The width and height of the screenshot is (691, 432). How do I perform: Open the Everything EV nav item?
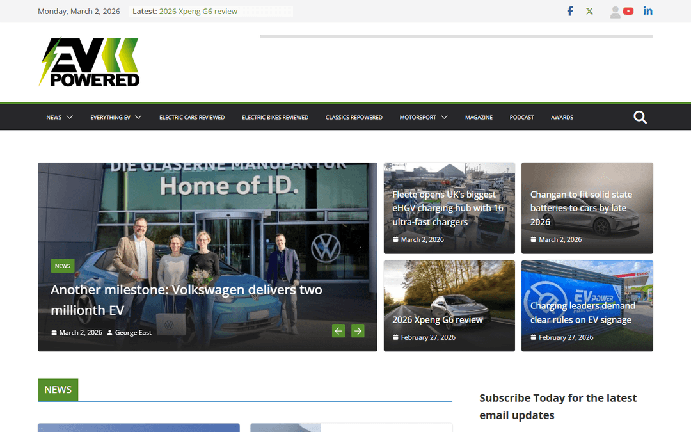110,117
